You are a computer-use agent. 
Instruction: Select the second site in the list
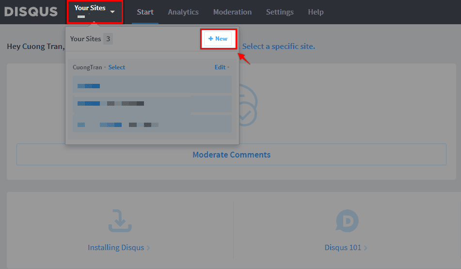point(152,104)
